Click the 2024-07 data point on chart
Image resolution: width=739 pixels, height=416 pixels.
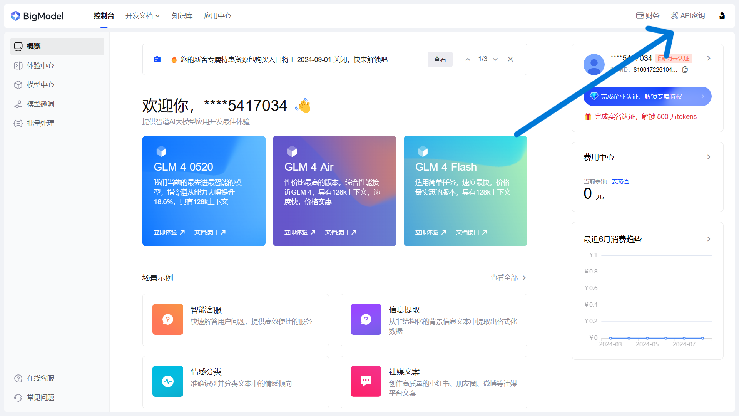[684, 338]
